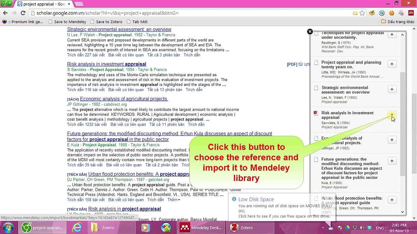
Task: Click the '[PDF] từ' link on the right
Action: [298, 64]
